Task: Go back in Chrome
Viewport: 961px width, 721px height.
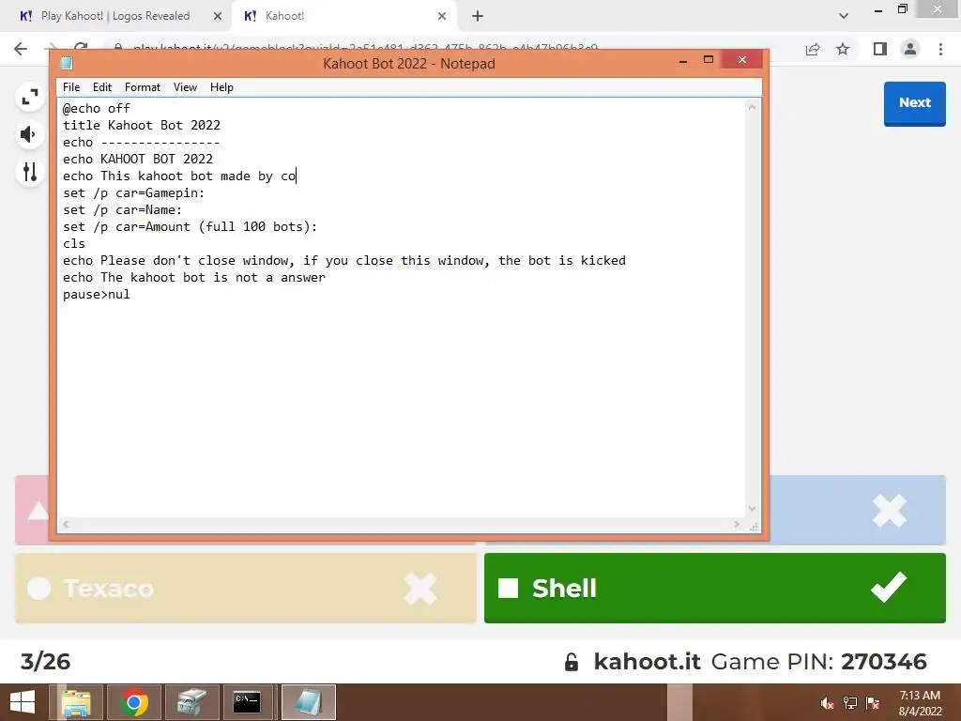Action: (x=21, y=49)
